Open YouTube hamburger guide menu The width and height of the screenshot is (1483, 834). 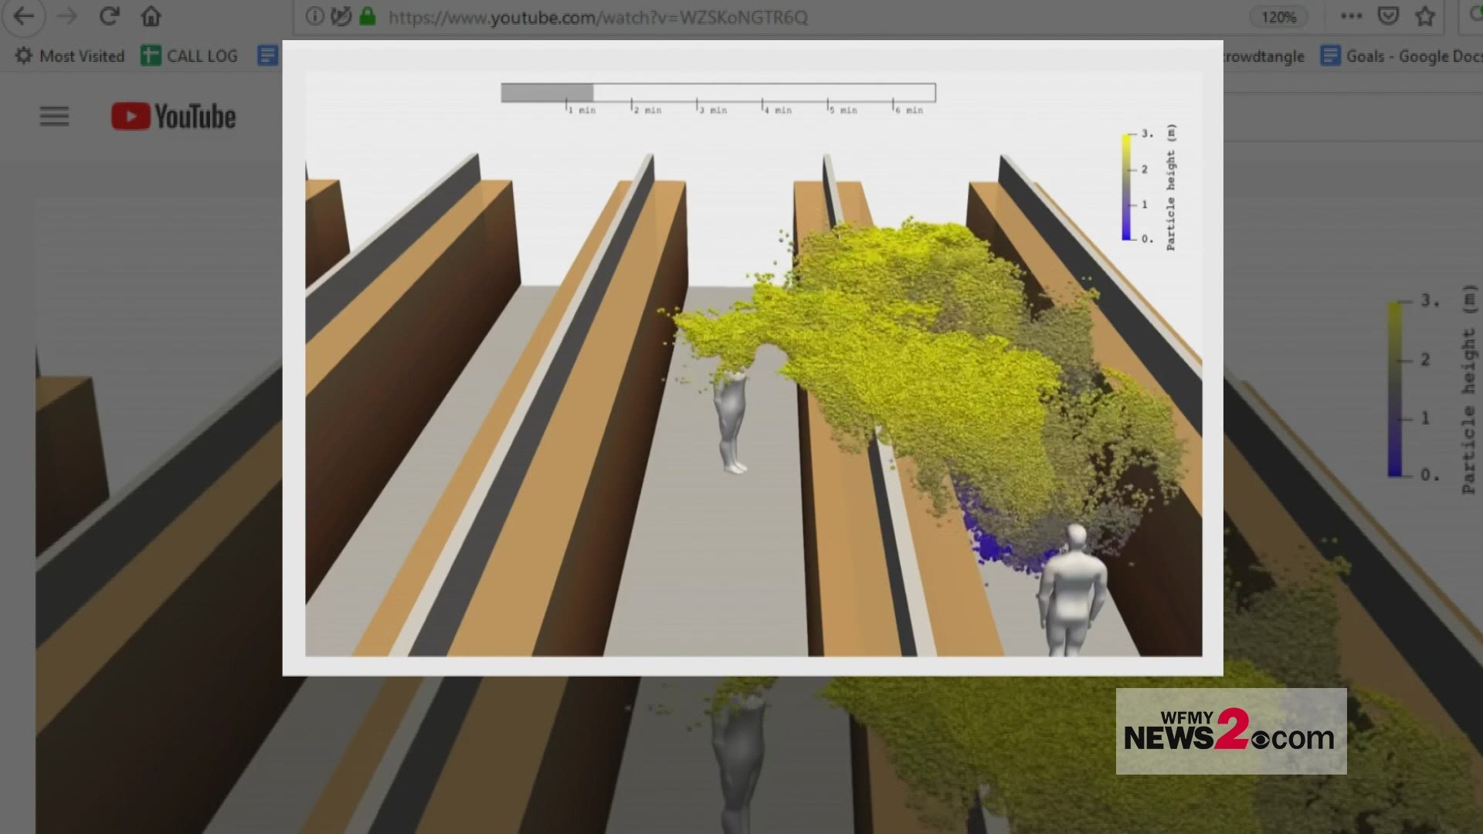pyautogui.click(x=54, y=117)
